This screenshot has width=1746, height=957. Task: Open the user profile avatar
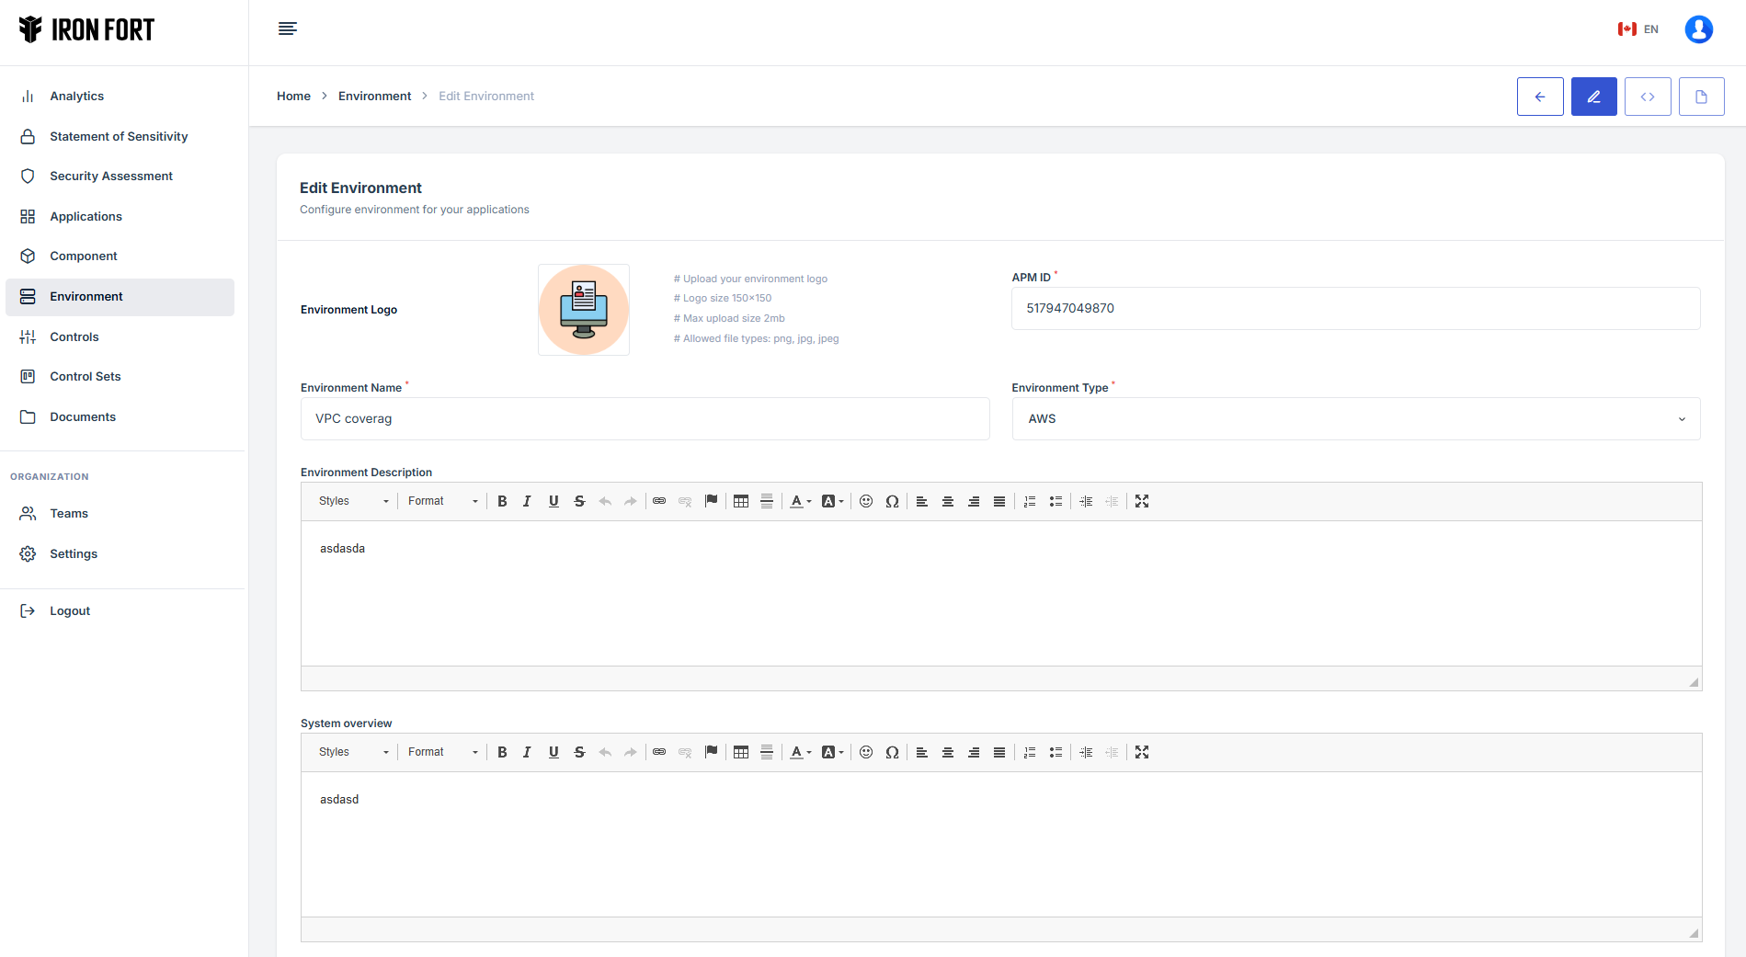[1698, 29]
